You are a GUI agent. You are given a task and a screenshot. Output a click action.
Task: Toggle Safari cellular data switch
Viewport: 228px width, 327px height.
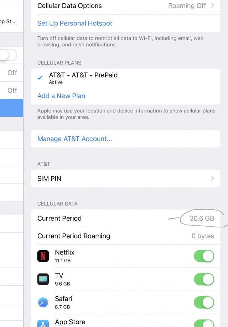click(x=204, y=302)
